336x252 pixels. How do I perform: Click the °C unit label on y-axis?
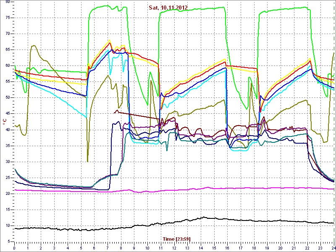(x=4, y=122)
